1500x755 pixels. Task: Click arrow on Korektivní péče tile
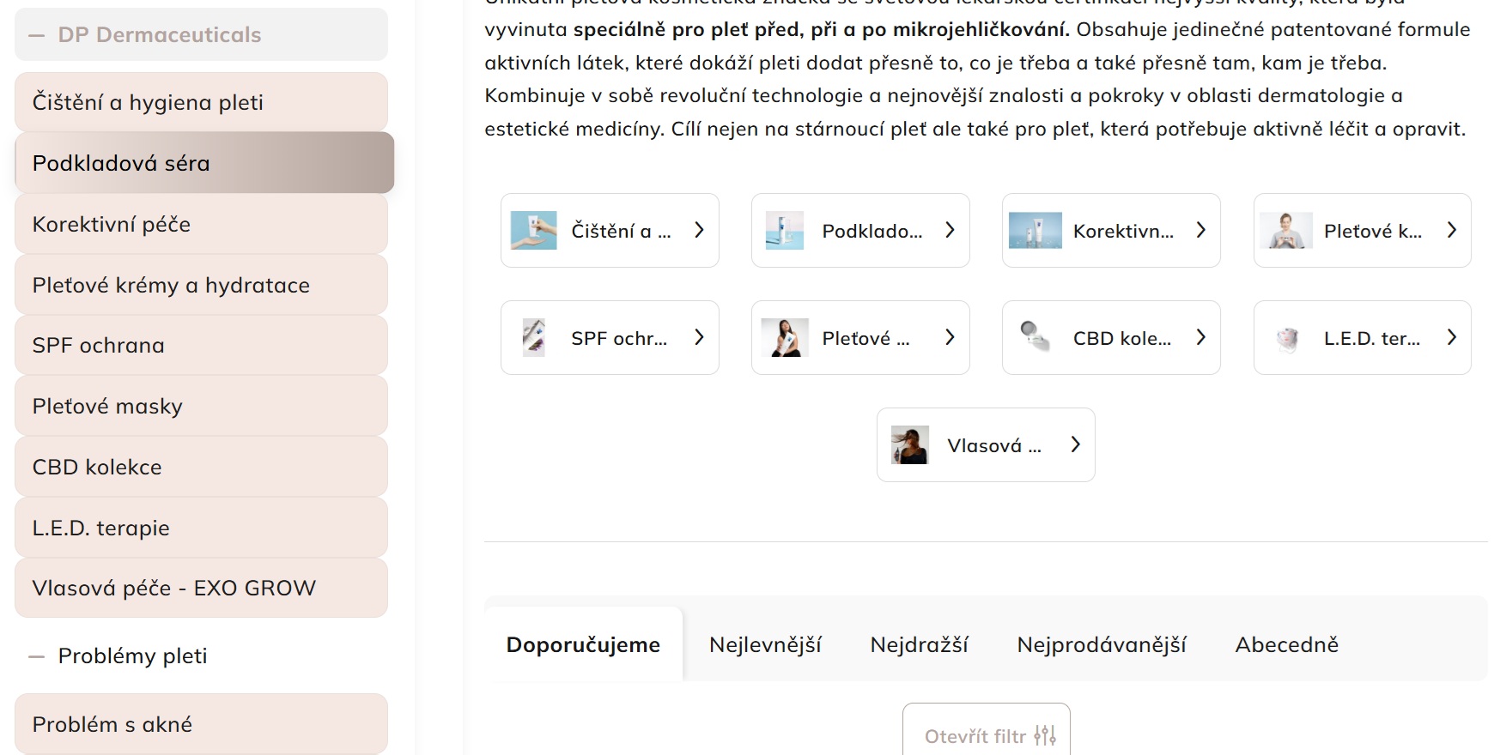click(x=1200, y=230)
